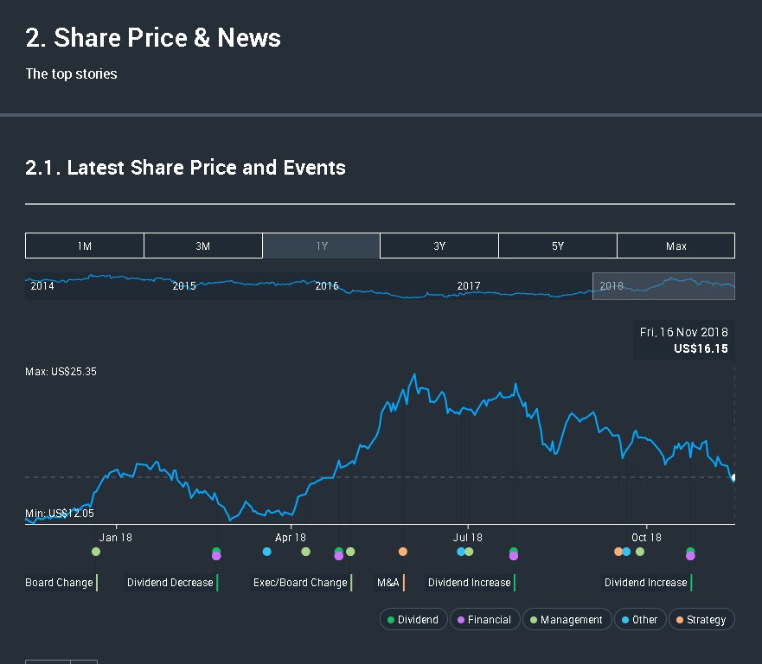The width and height of the screenshot is (762, 664).
Task: Click the blue Other event dot before Apr 18
Action: tap(266, 552)
